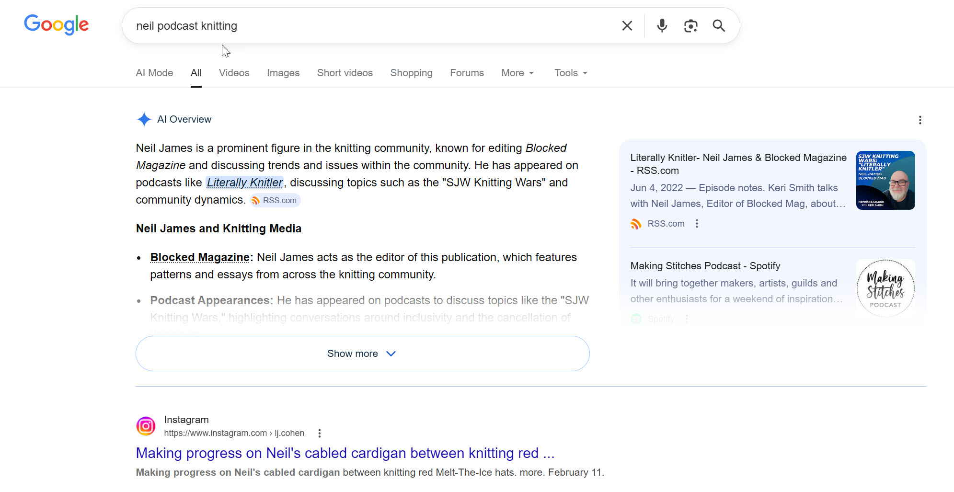The height and width of the screenshot is (492, 954).
Task: Expand the More search filters dropdown
Action: click(x=517, y=73)
